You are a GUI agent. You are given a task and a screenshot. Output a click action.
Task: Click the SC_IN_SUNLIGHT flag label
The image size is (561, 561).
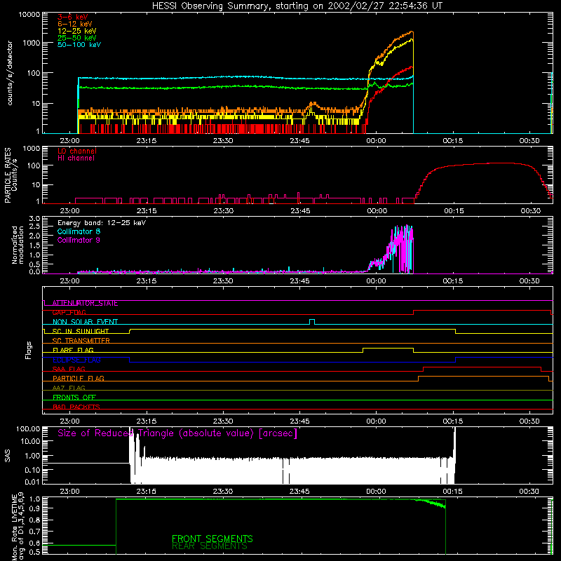[x=81, y=331]
